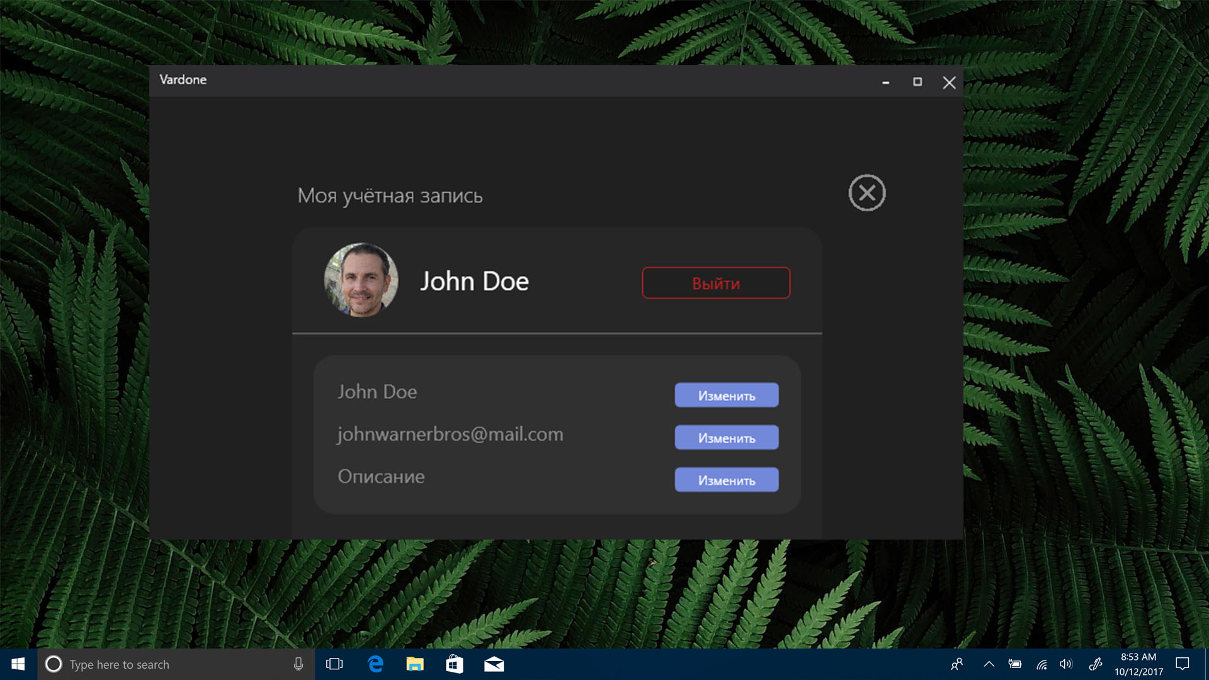Focus the Type here to search box

[x=176, y=664]
